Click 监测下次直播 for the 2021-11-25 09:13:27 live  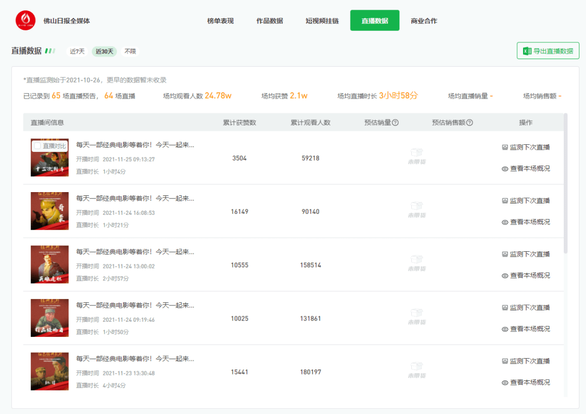click(x=526, y=147)
